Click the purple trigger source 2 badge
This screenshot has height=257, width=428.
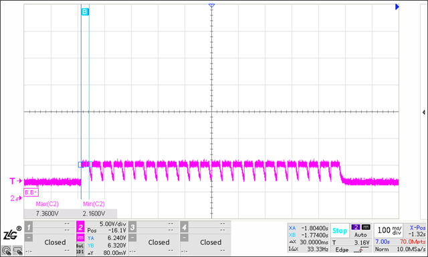pyautogui.click(x=356, y=228)
